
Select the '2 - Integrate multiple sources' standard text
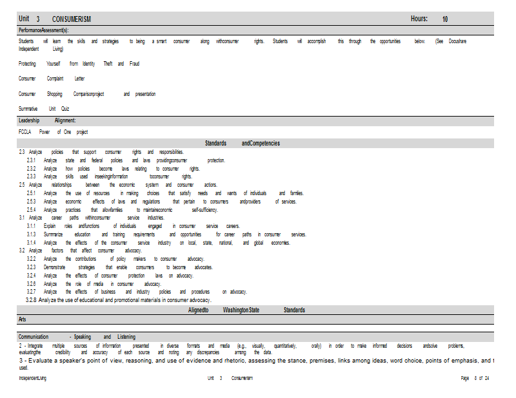point(241,349)
